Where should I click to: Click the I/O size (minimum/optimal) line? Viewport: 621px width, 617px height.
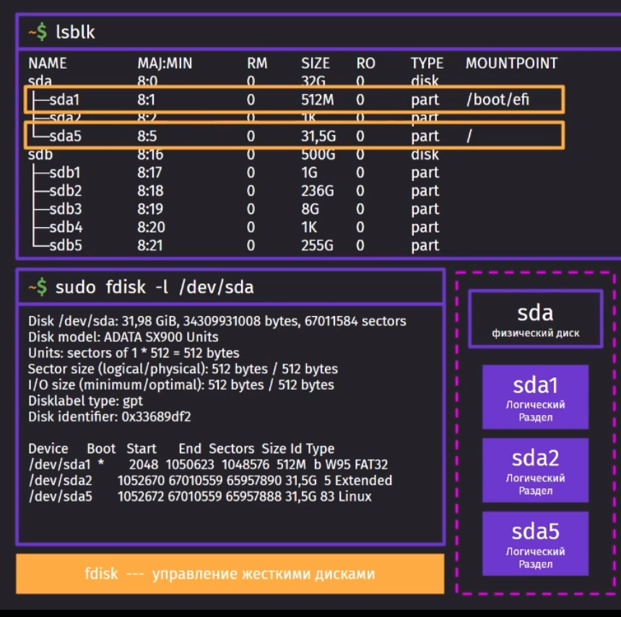(181, 385)
